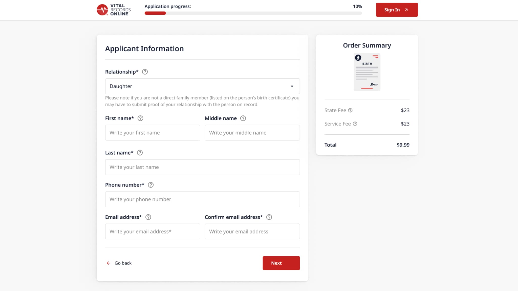Screen dimensions: 518x291
Task: Click the Service Fee $23 amount
Action: (x=405, y=124)
